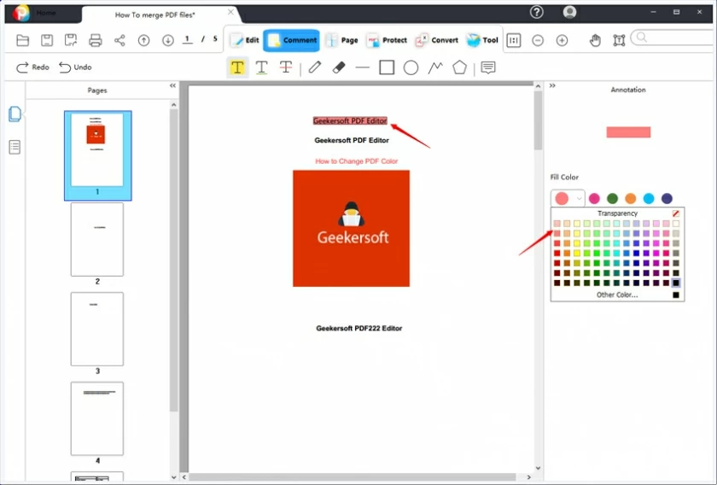Image resolution: width=717 pixels, height=485 pixels.
Task: Open the Convert tab
Action: click(x=437, y=40)
